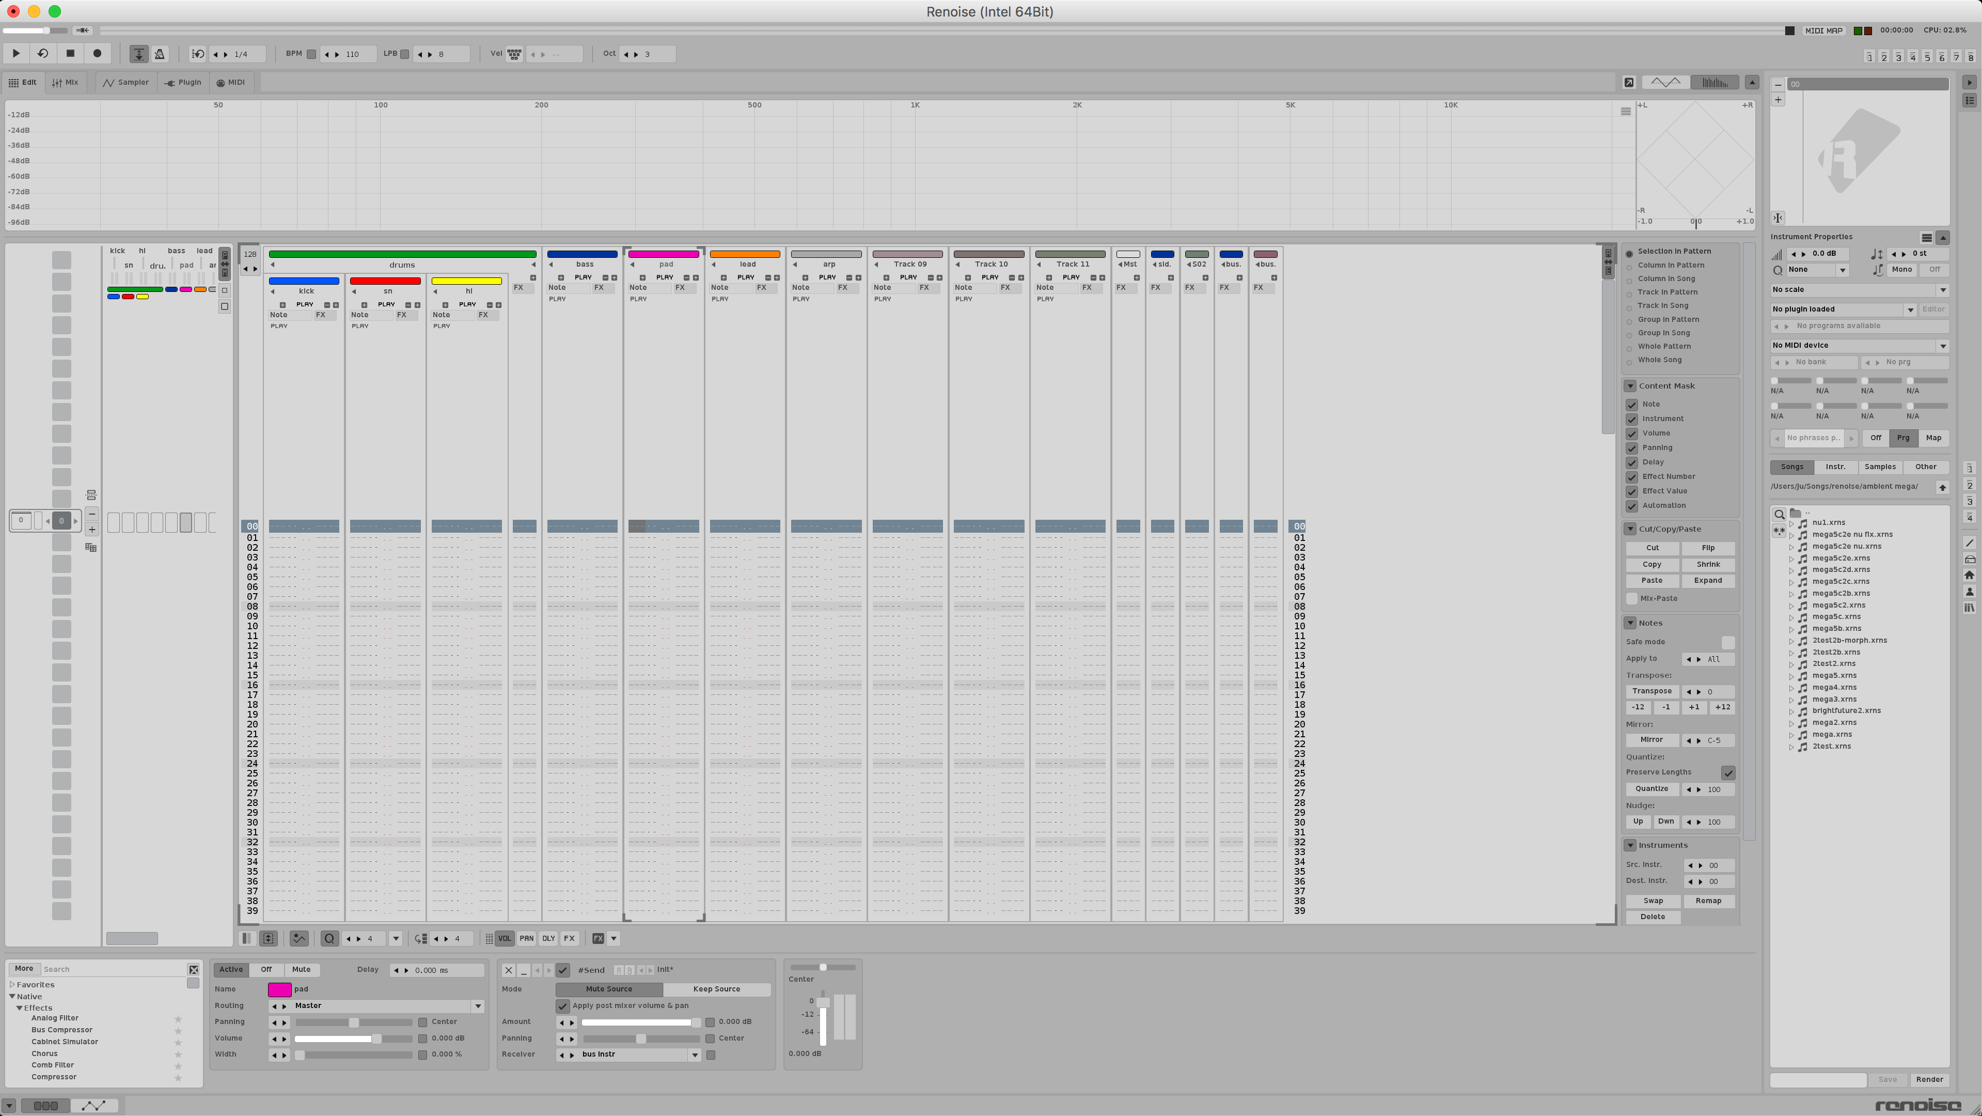Open Instrument Properties menu icon

point(1927,237)
